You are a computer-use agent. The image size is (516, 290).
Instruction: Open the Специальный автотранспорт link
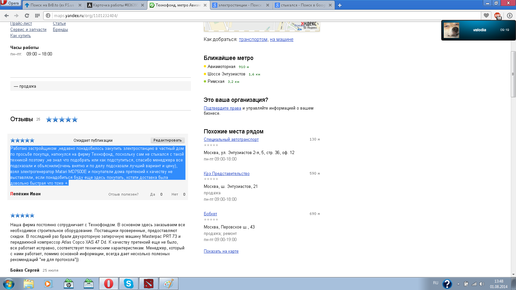[231, 140]
